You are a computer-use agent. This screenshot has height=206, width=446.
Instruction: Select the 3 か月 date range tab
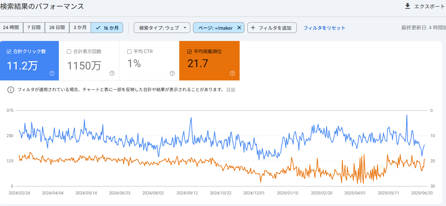point(80,27)
